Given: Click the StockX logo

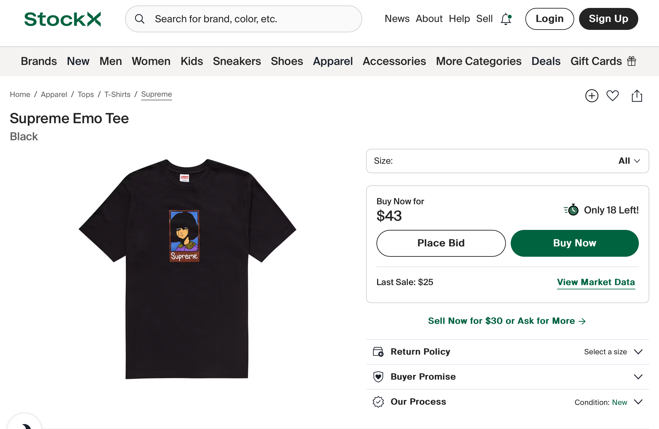Looking at the screenshot, I should (63, 19).
